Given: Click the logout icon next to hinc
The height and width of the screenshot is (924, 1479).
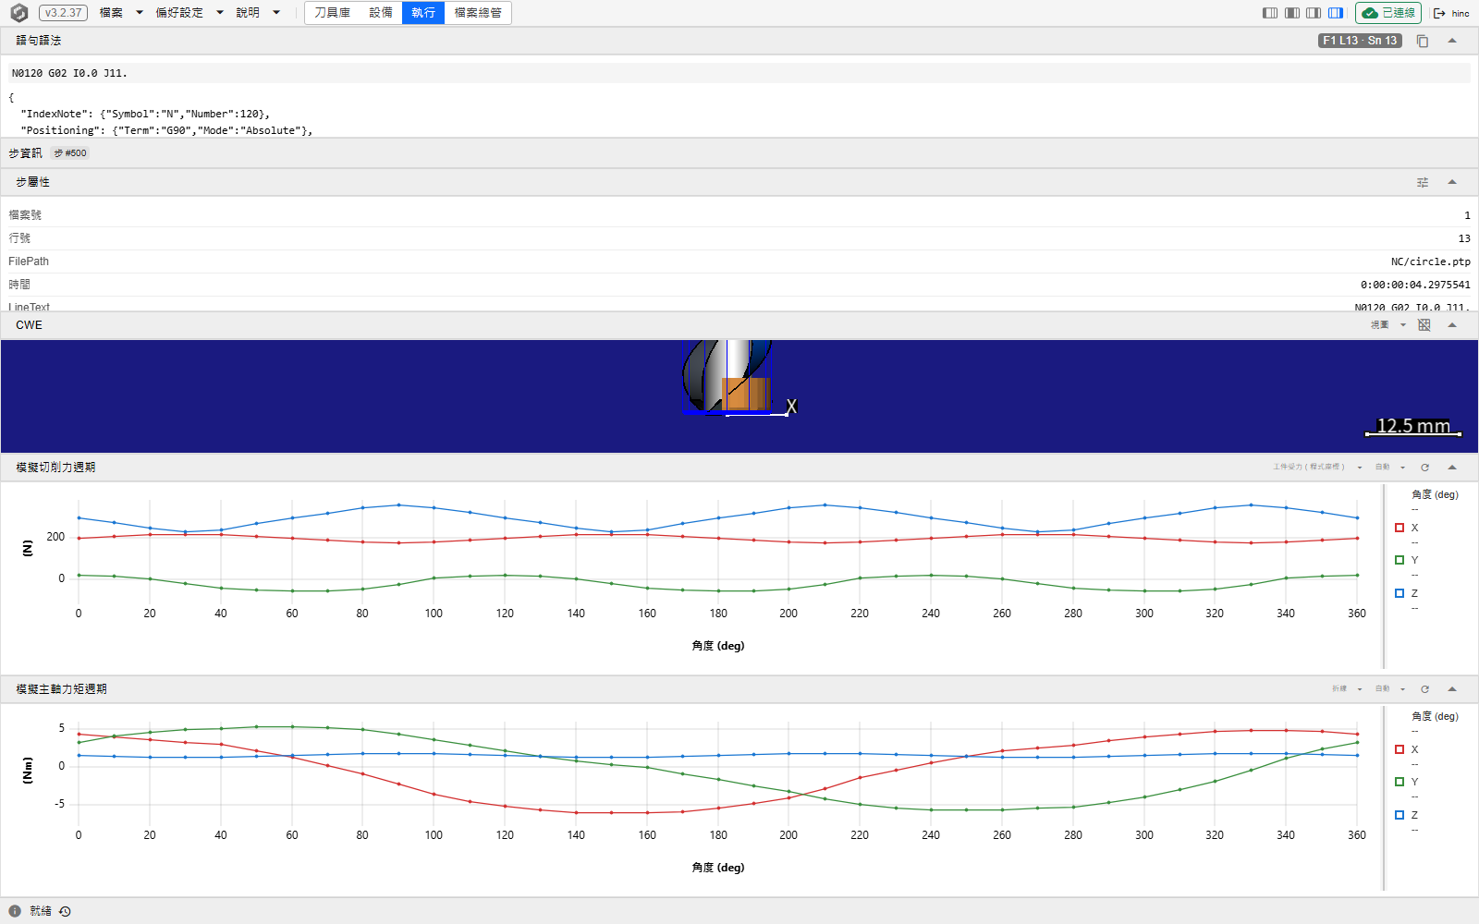Looking at the screenshot, I should pos(1439,13).
